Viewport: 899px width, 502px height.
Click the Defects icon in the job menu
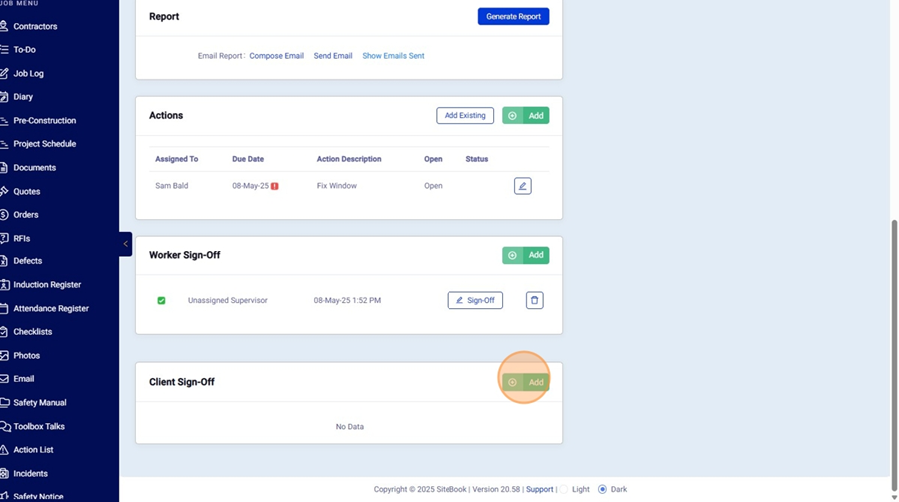4,261
